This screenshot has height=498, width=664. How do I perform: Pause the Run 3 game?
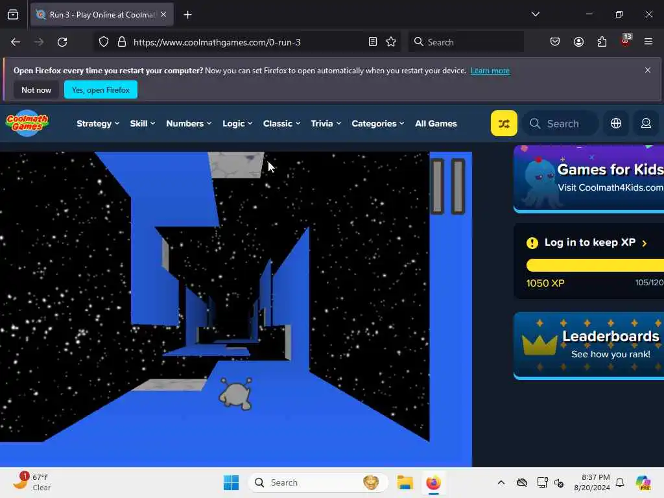click(447, 186)
